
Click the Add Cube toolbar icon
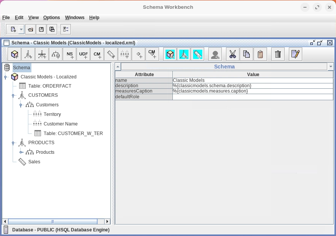15,54
